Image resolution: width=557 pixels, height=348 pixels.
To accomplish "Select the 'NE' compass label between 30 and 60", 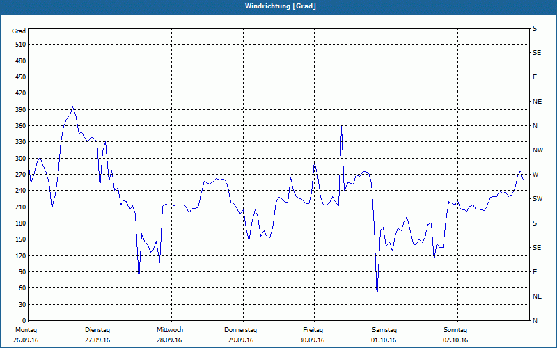I will tap(537, 296).
